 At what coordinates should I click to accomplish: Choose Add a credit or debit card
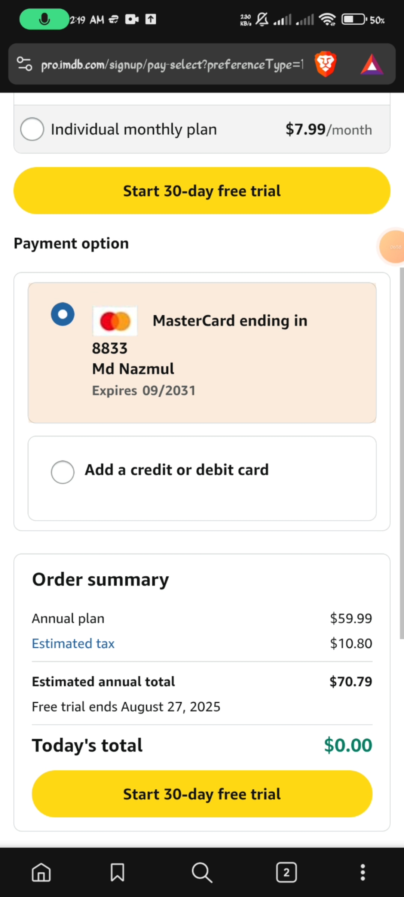pyautogui.click(x=63, y=472)
